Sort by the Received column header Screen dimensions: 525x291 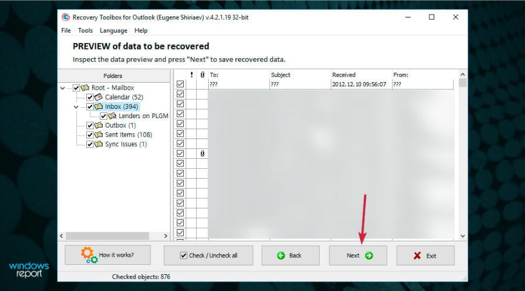[361, 75]
